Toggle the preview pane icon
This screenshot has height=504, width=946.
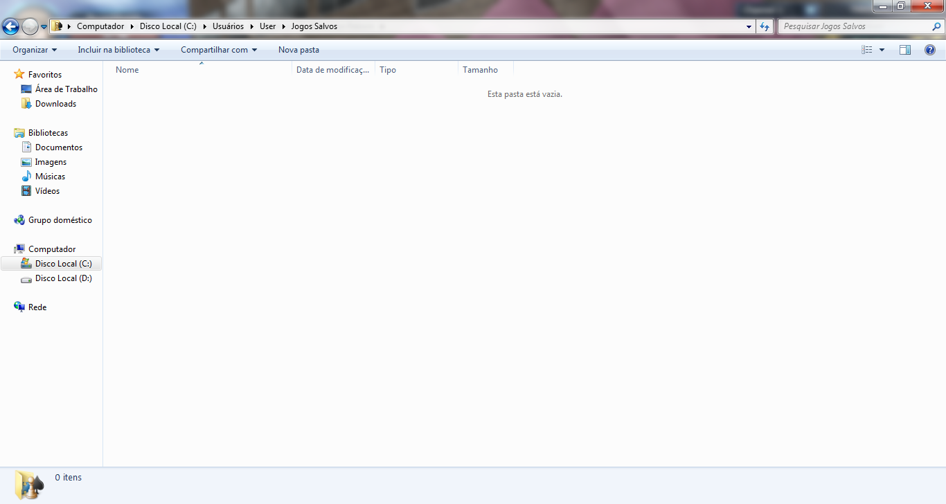click(905, 50)
